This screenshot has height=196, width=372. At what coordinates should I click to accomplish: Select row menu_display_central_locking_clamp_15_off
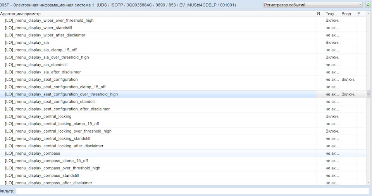[x=183, y=124]
